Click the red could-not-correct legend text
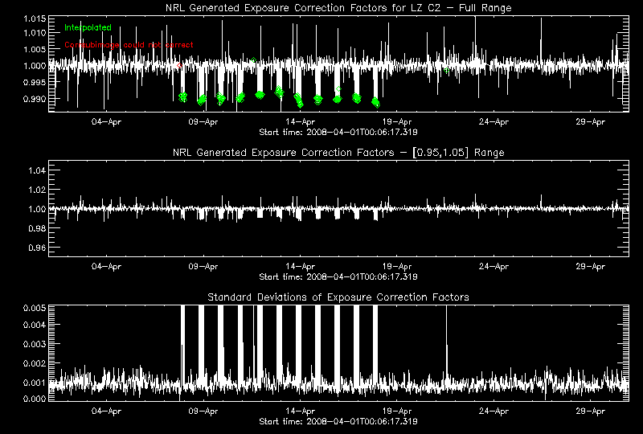 pyautogui.click(x=129, y=45)
